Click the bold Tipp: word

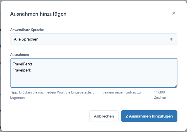click(x=14, y=92)
